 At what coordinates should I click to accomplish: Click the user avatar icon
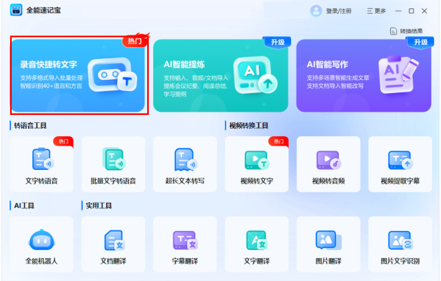(x=316, y=11)
